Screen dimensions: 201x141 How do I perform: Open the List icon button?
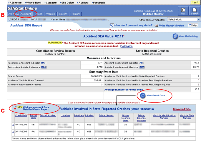click(x=183, y=11)
